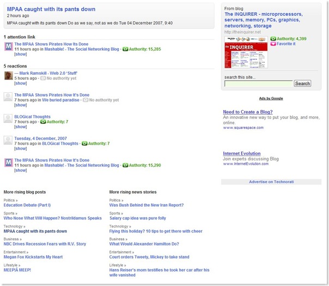Expand [show] under the attention link post
This screenshot has width=329, height=286.
(21, 54)
